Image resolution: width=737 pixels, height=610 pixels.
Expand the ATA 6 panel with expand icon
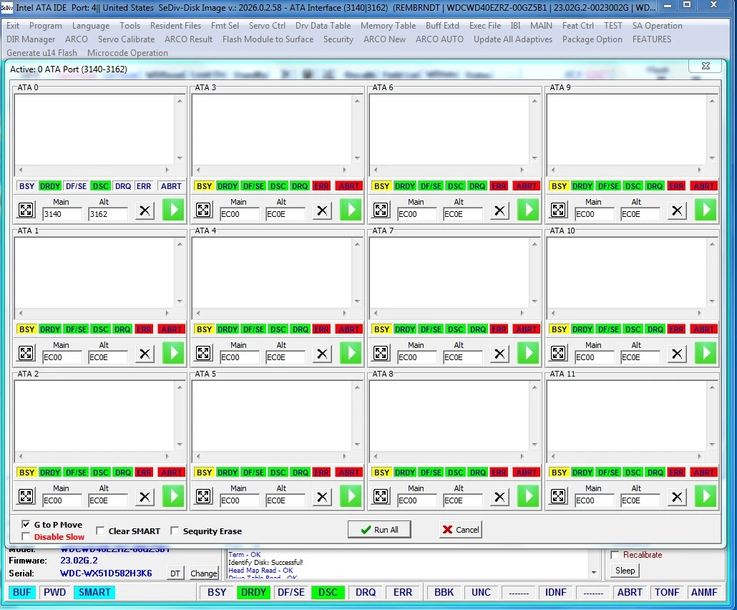[x=381, y=210]
